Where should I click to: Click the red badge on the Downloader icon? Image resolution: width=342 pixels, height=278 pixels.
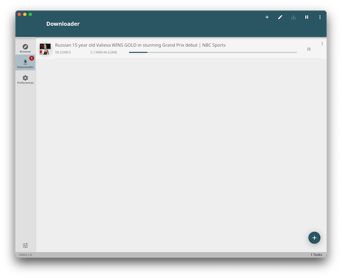32,58
